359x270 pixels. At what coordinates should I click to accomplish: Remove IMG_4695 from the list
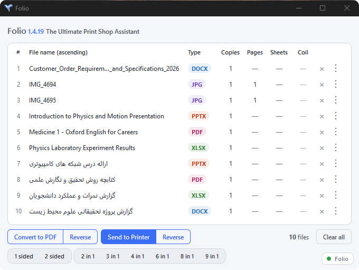tap(322, 100)
